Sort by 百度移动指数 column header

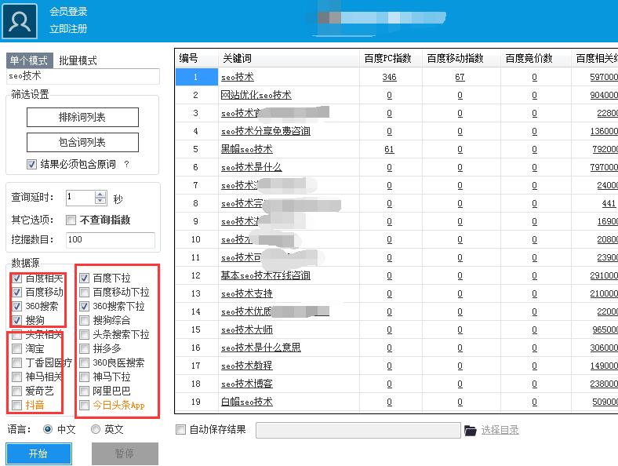click(461, 58)
